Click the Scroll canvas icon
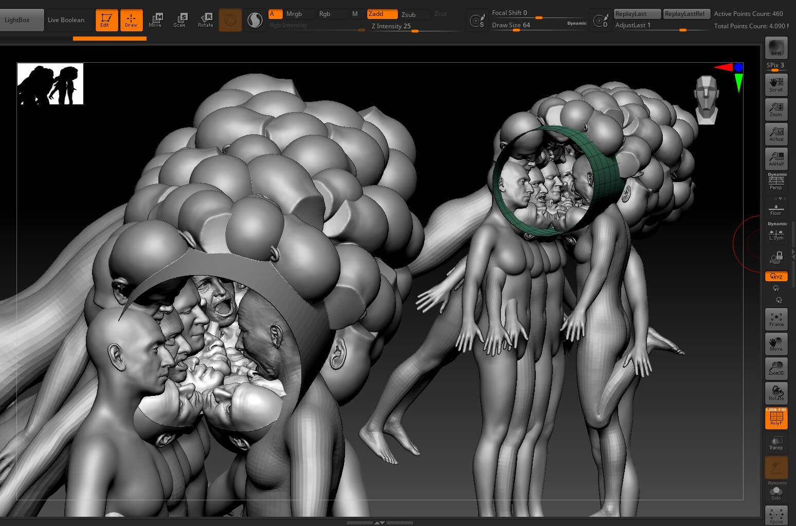 coord(776,84)
